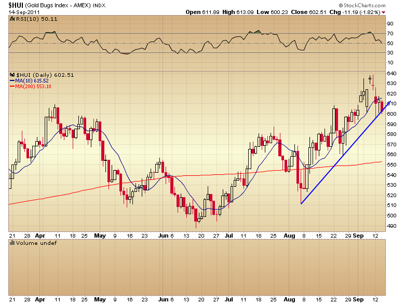
Task: Click the candlestick icon next to $HUI (Daily)
Action: pos(12,75)
